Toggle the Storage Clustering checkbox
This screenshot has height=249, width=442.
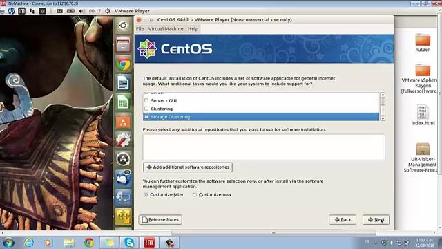click(x=146, y=117)
